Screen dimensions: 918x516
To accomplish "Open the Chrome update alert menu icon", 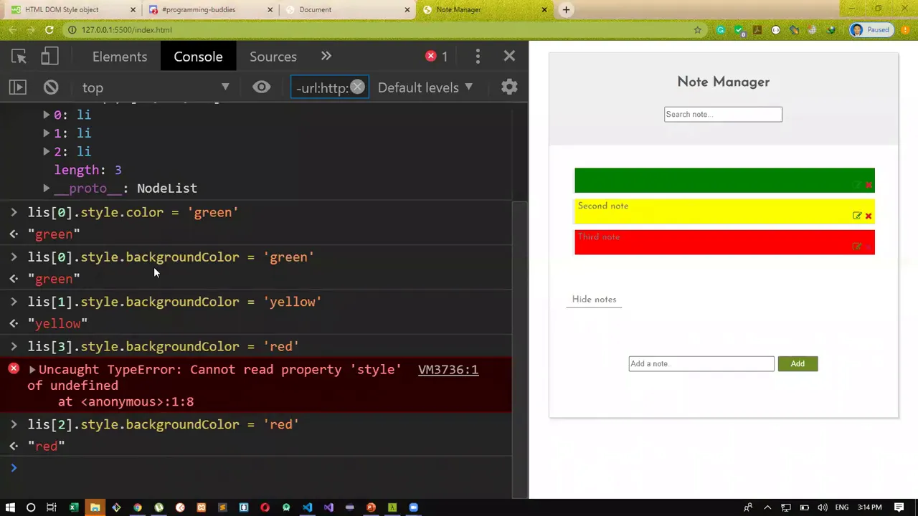I will (905, 30).
